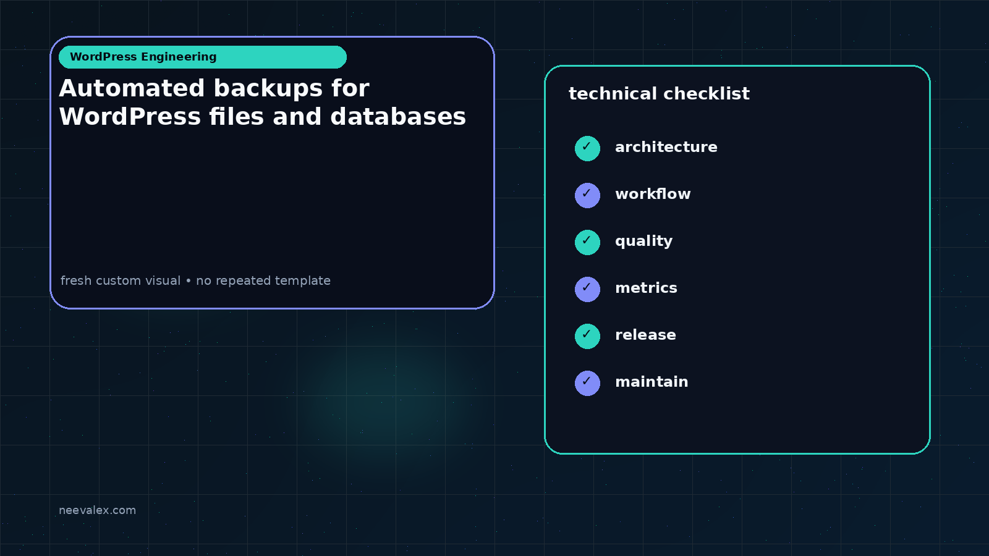Click the checkmark icon beside workflow

[x=587, y=195]
